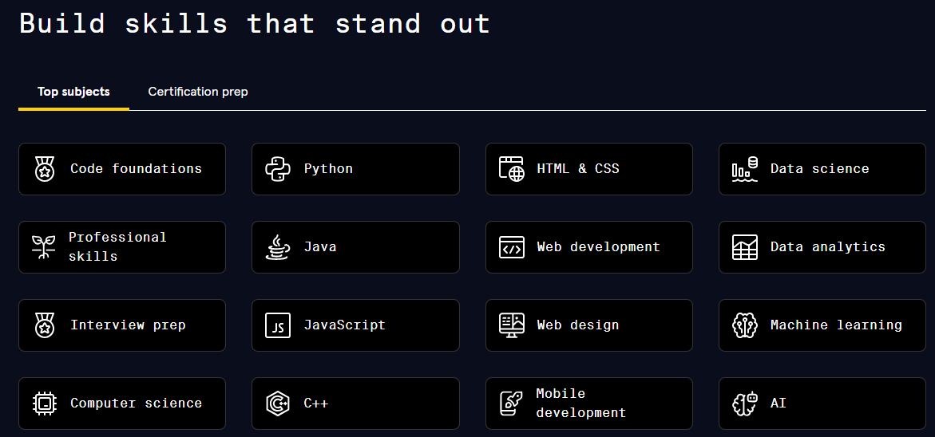Click the C++ hexagon icon
Image resolution: width=935 pixels, height=437 pixels.
click(278, 404)
